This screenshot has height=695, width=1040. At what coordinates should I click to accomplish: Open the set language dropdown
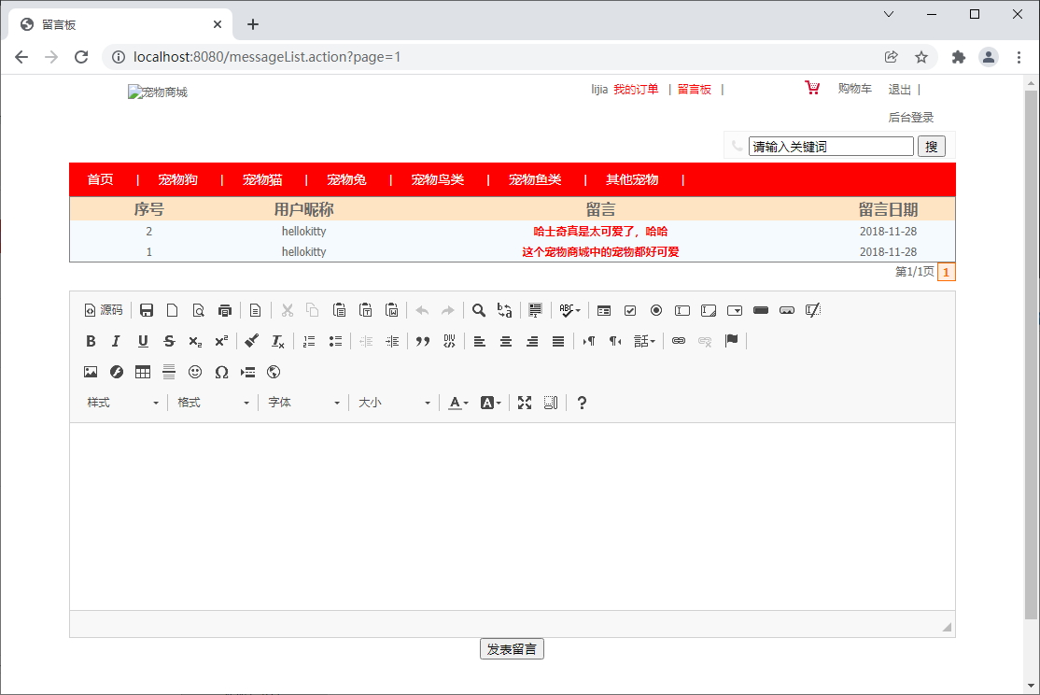(x=644, y=341)
